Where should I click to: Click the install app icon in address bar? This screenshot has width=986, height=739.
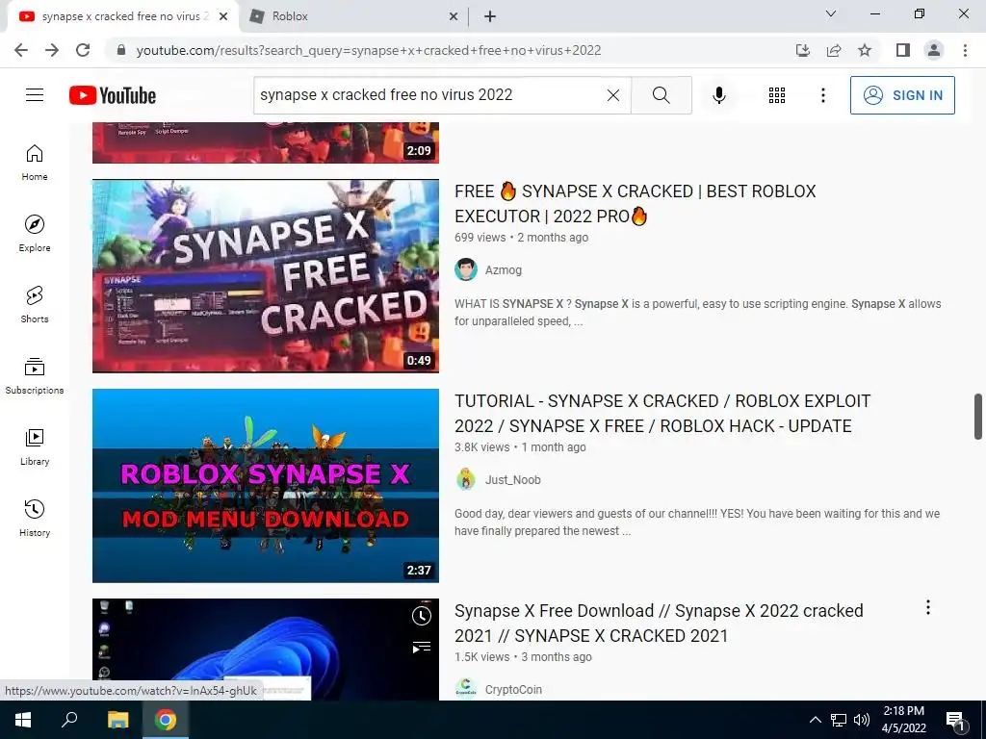pos(803,50)
